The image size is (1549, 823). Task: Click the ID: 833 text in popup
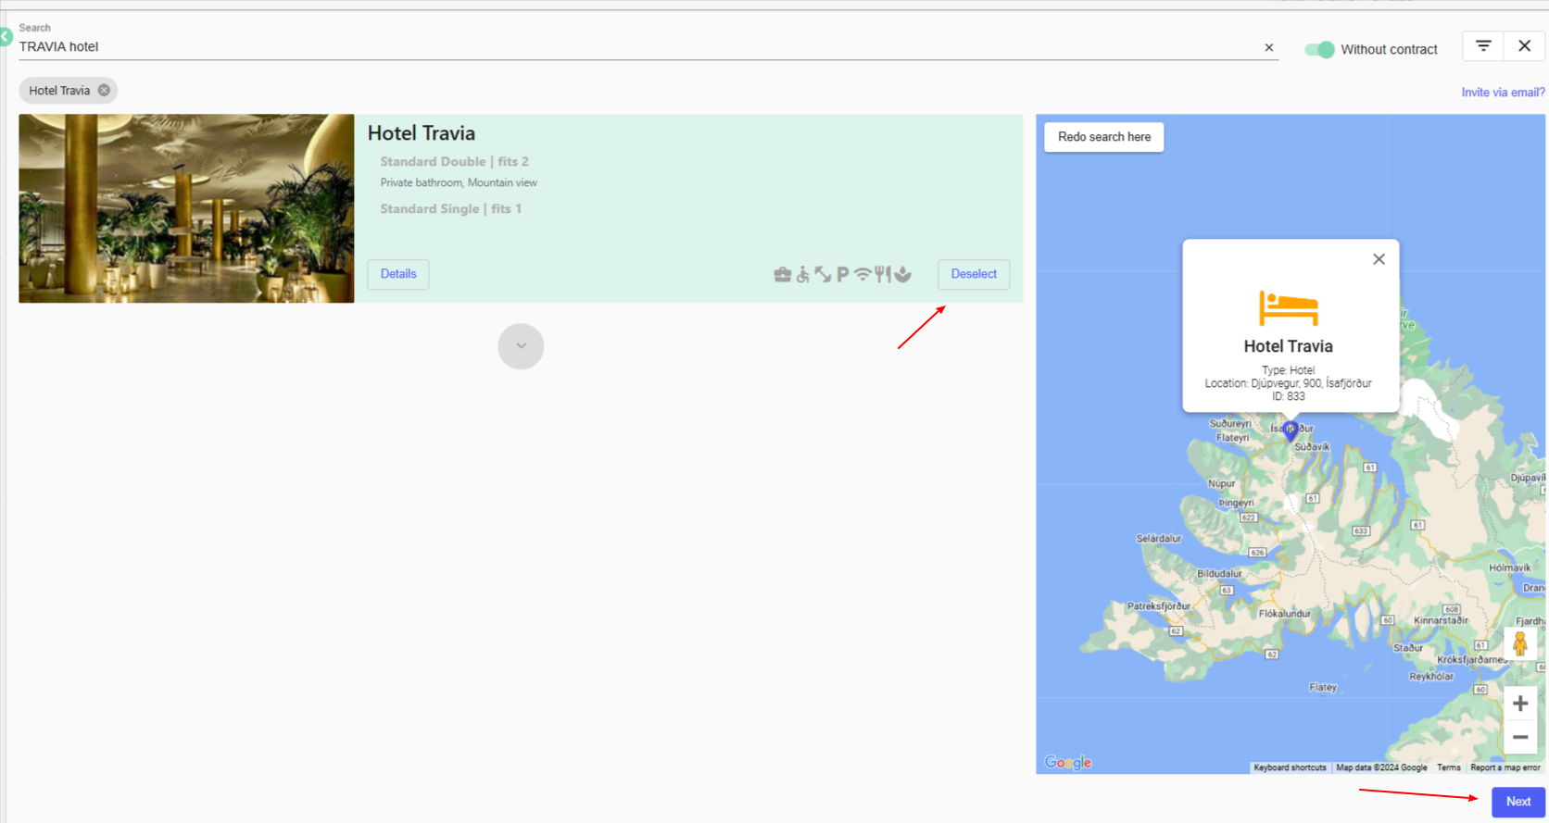(1288, 396)
